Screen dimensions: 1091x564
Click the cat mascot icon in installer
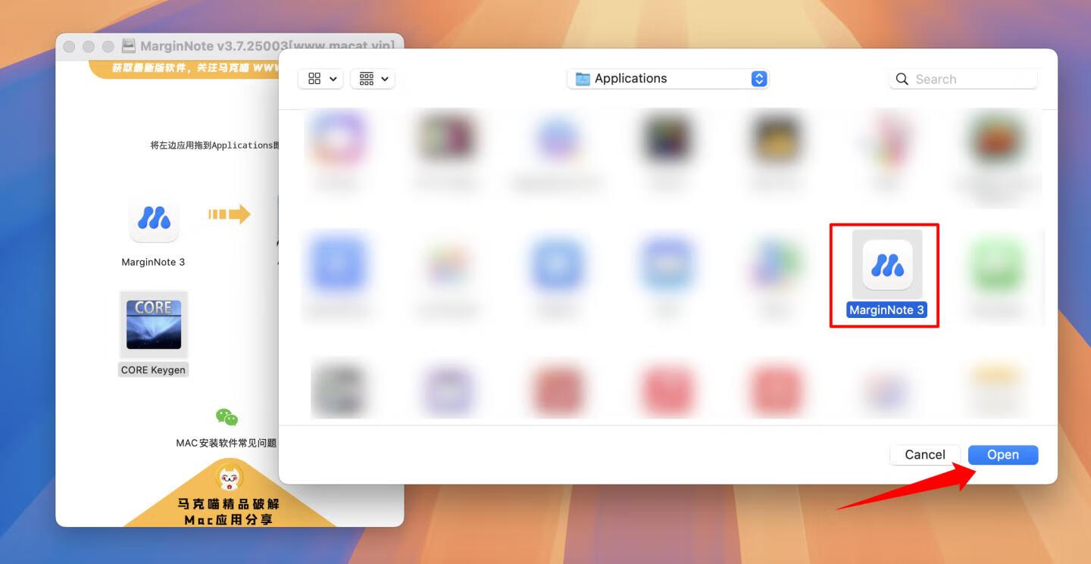point(230,477)
